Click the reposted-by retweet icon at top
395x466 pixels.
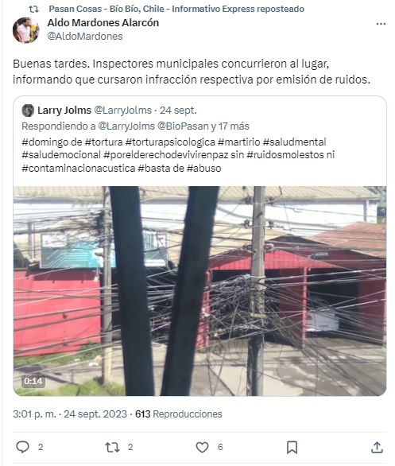[33, 10]
